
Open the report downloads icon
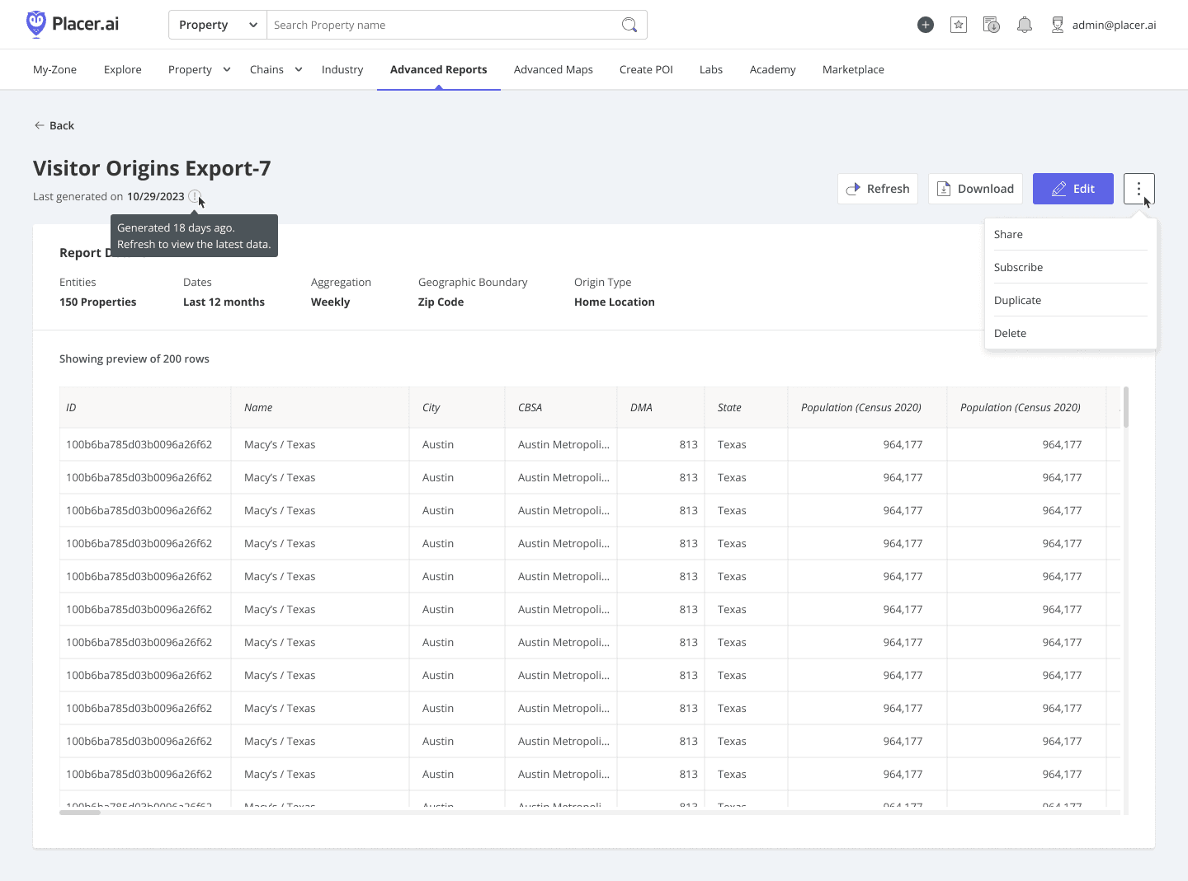[991, 25]
